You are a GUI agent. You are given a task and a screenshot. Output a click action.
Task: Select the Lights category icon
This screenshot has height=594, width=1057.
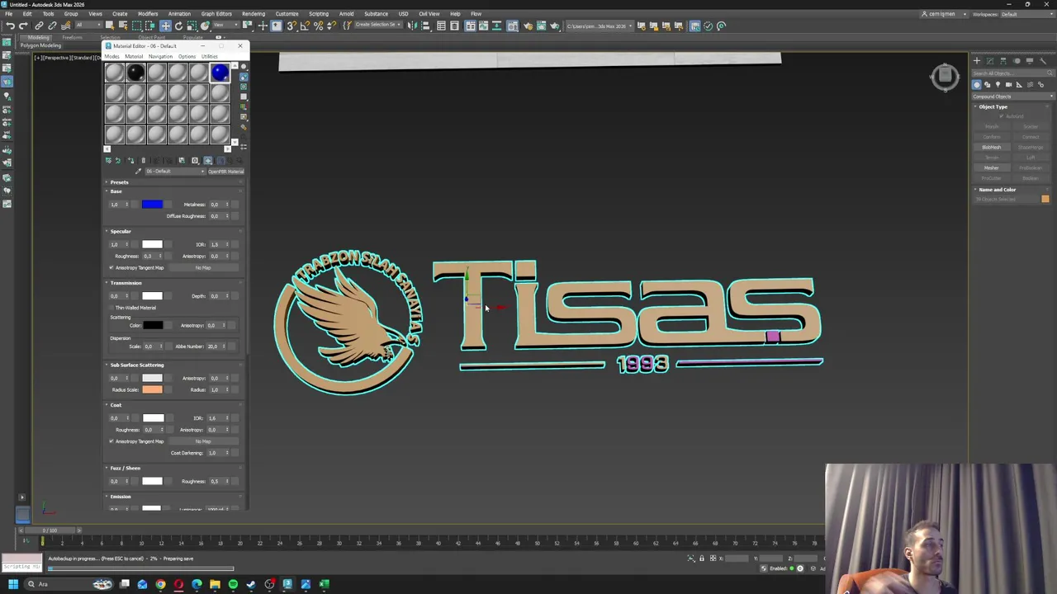click(x=998, y=84)
